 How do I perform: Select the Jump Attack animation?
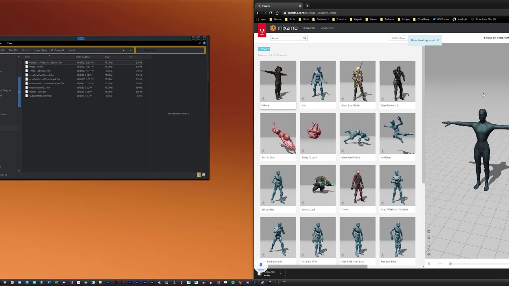318,189
